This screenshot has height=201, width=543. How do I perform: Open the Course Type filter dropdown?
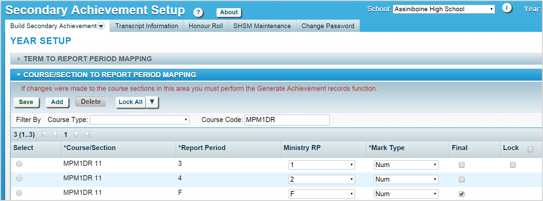tap(140, 120)
